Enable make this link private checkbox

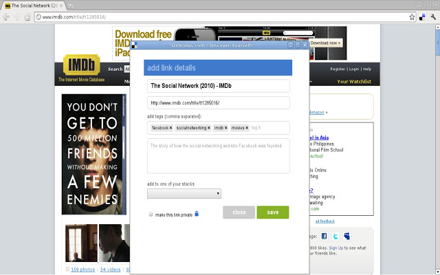[x=151, y=214]
